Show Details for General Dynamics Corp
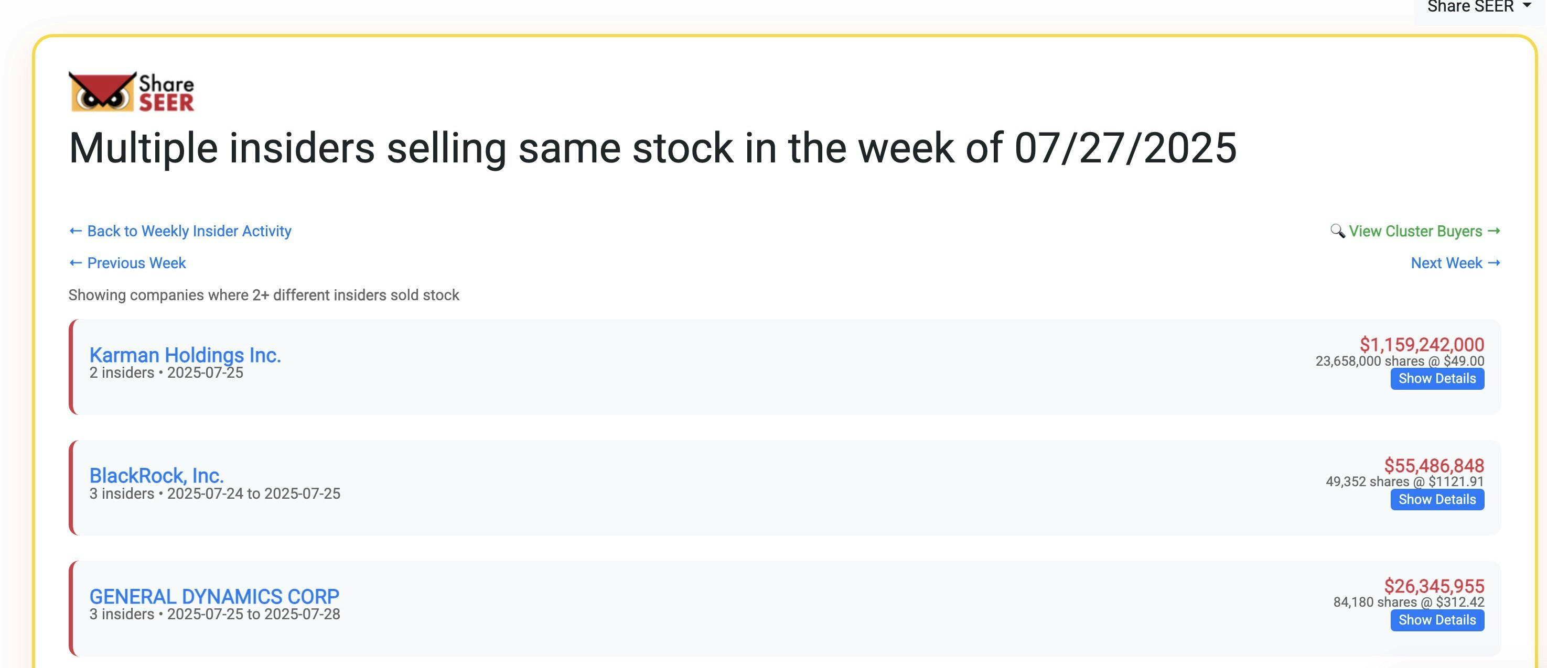Viewport: 1547px width, 668px height. 1436,620
